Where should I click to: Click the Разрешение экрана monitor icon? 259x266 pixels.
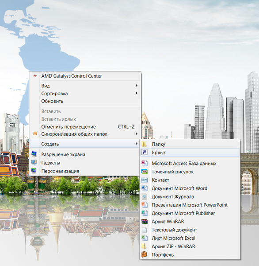pos(34,154)
